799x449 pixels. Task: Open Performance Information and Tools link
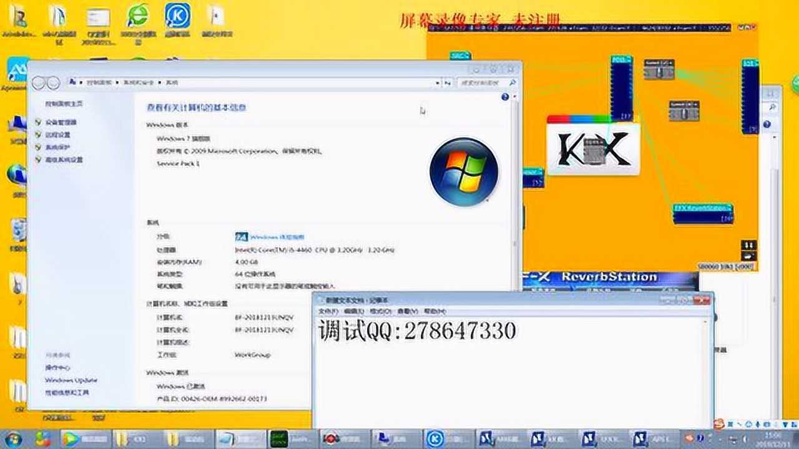[67, 392]
